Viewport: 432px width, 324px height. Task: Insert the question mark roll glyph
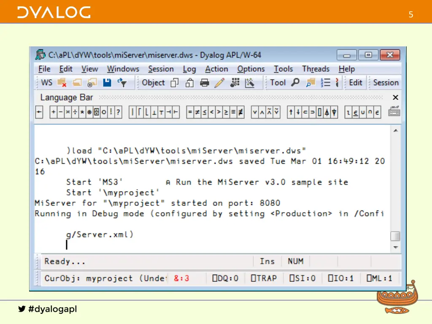118,112
